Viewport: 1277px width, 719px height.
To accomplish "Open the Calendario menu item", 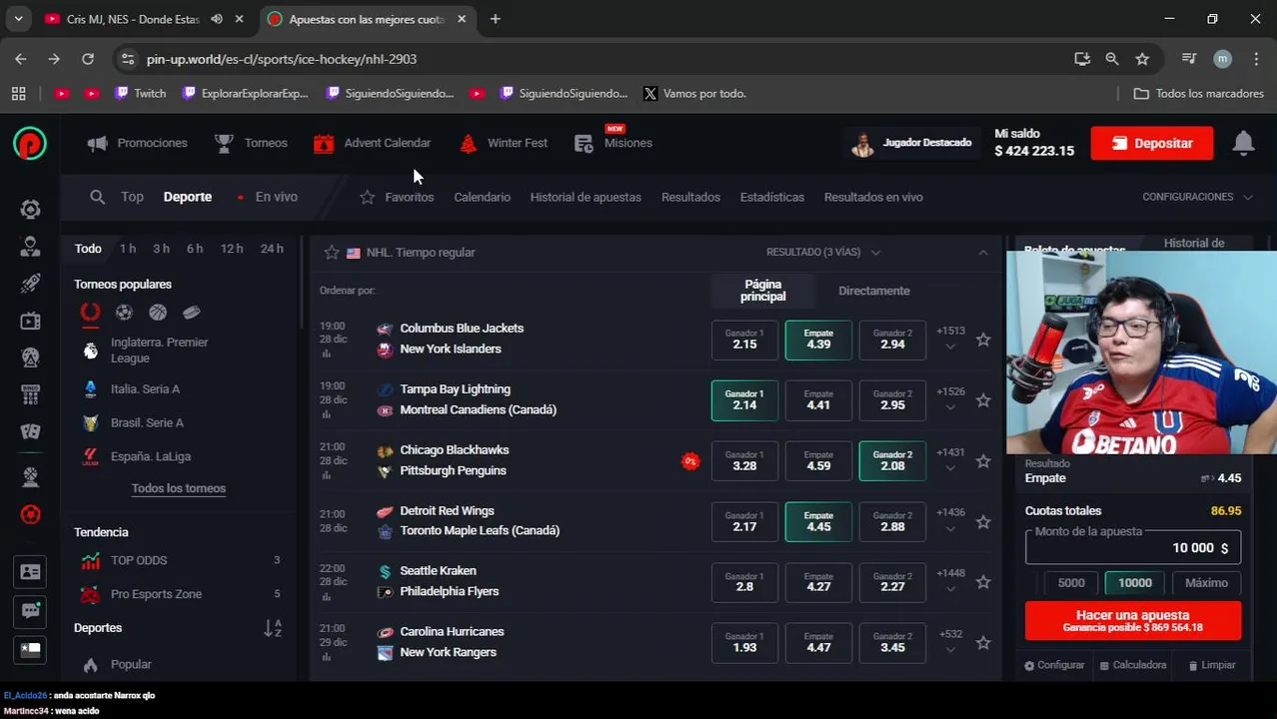I will (x=482, y=197).
